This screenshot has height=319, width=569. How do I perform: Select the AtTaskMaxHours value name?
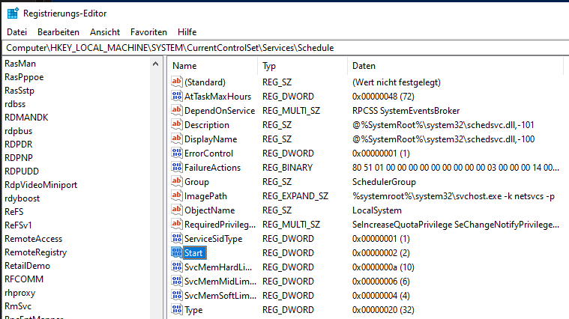(217, 97)
